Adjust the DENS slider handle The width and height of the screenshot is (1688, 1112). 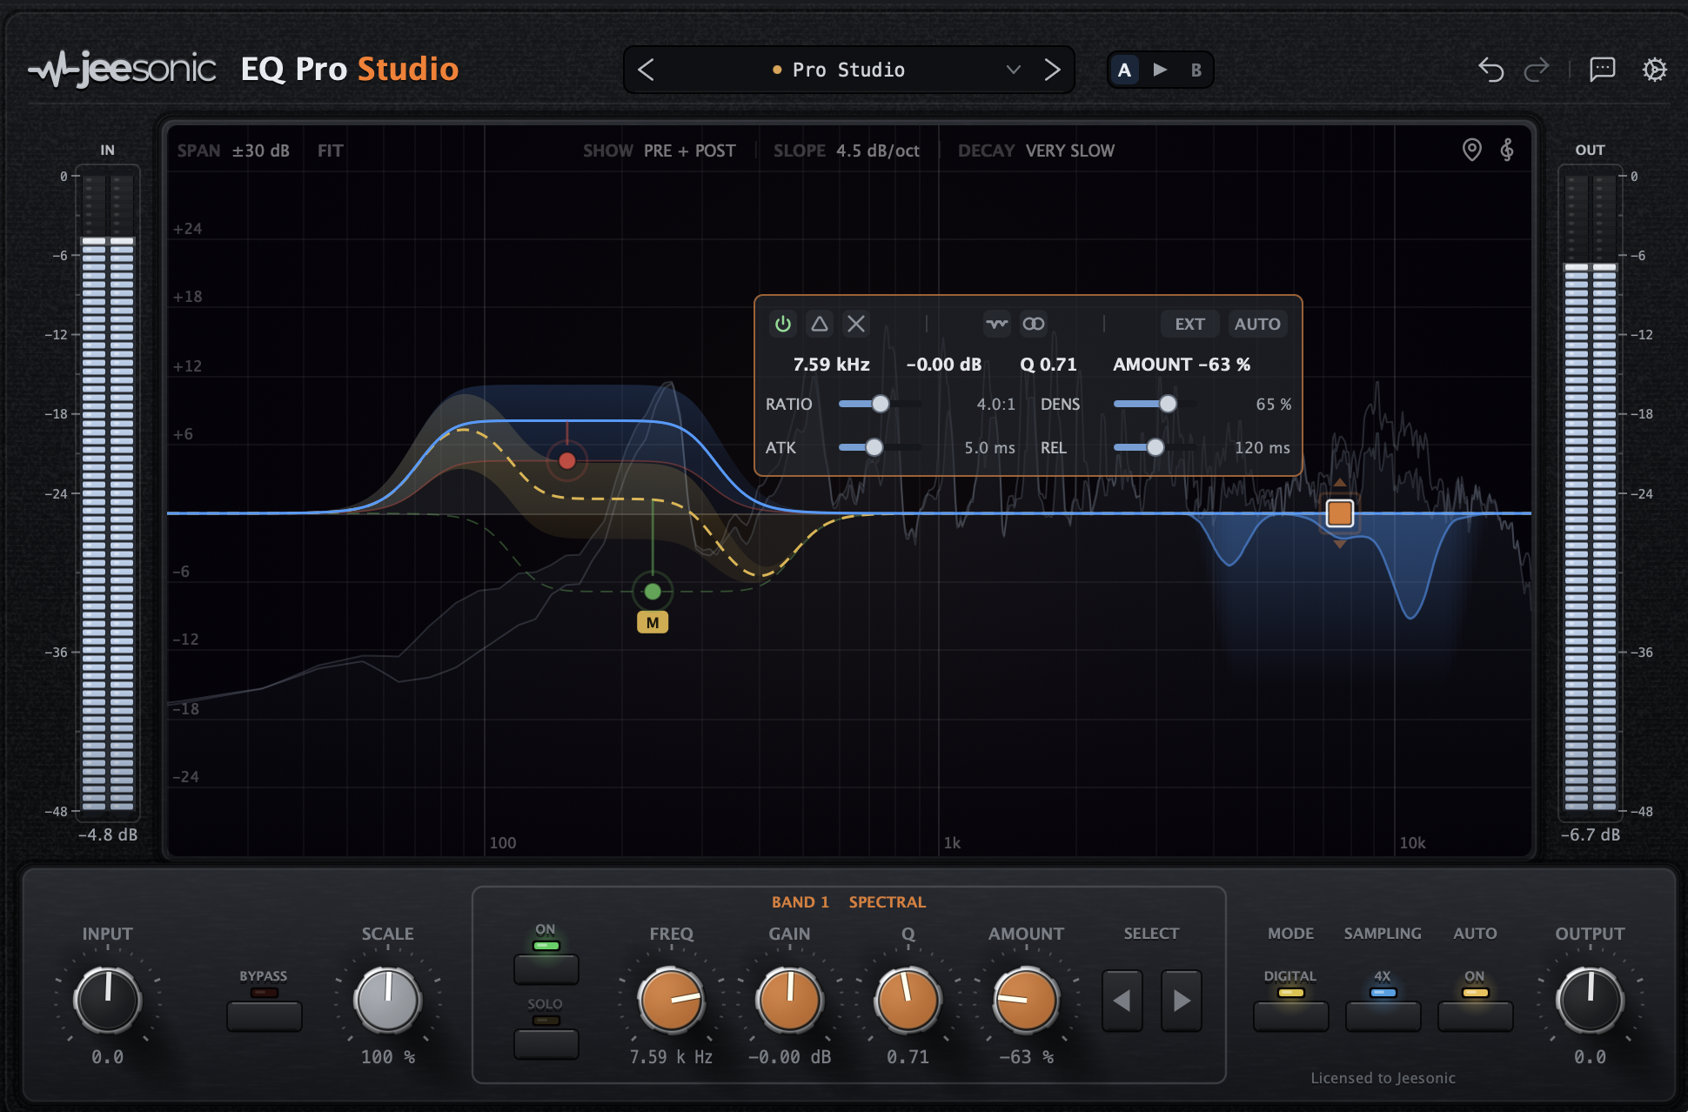[1168, 404]
